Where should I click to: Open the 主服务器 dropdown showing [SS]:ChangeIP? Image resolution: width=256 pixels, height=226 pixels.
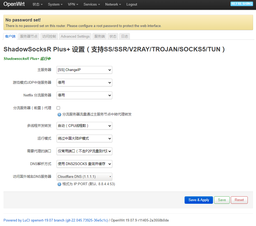[84, 70]
